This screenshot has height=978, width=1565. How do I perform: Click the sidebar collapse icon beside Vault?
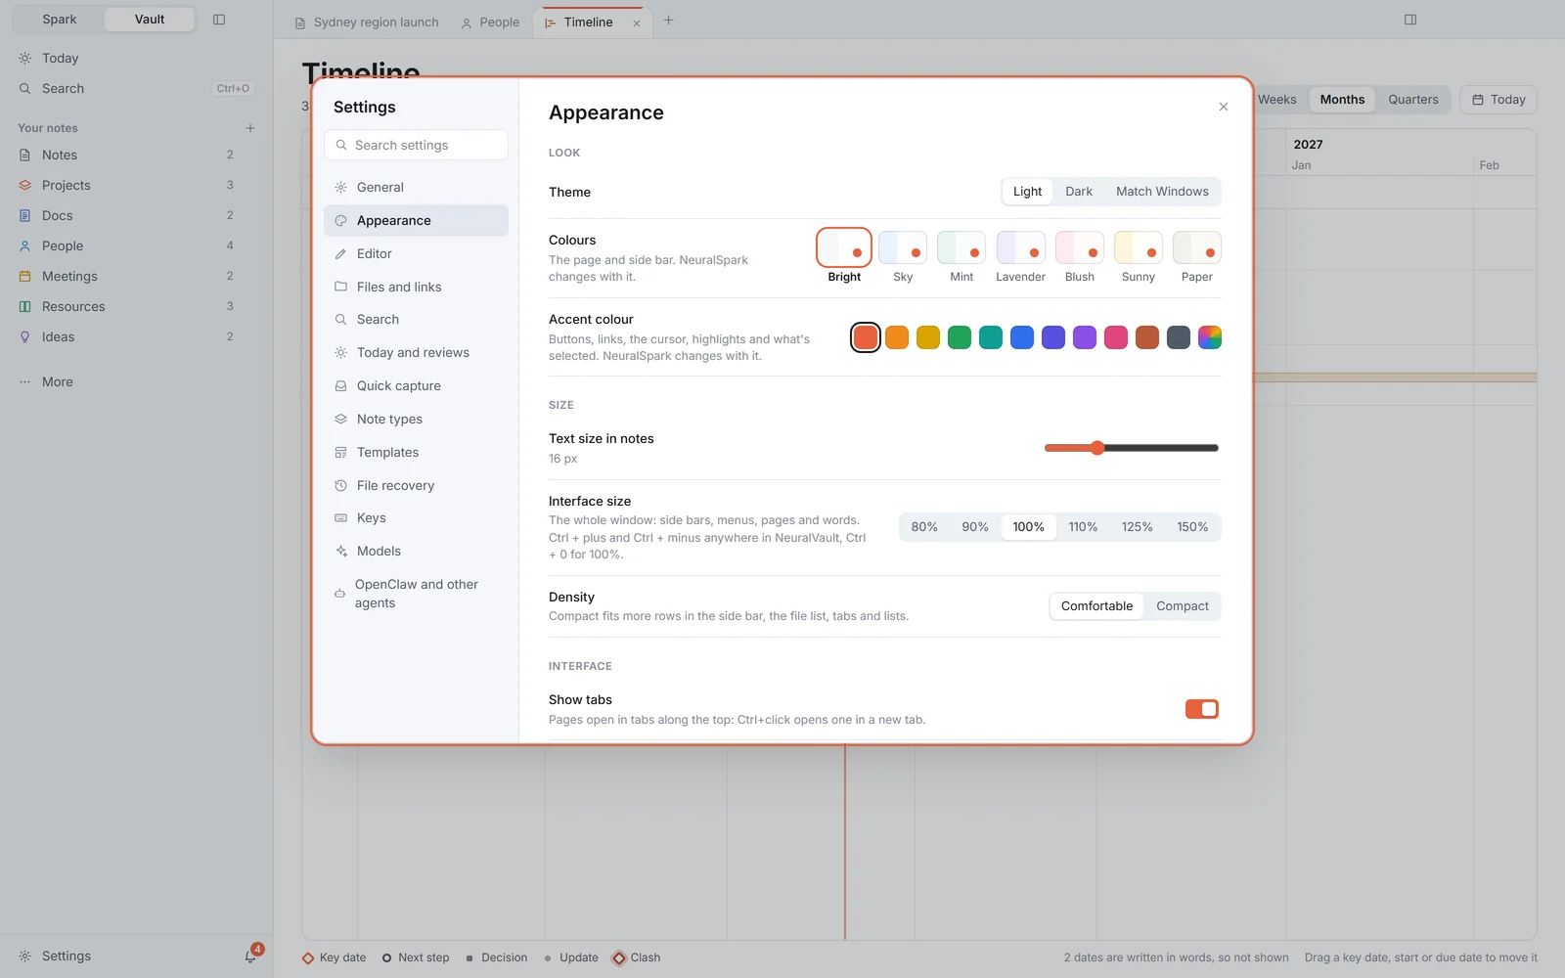pos(219,20)
